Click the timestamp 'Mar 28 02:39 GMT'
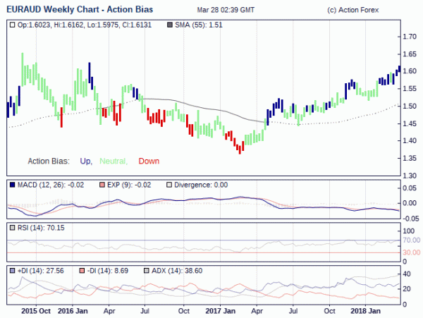Viewport: 423px width, 318px height. tap(226, 10)
